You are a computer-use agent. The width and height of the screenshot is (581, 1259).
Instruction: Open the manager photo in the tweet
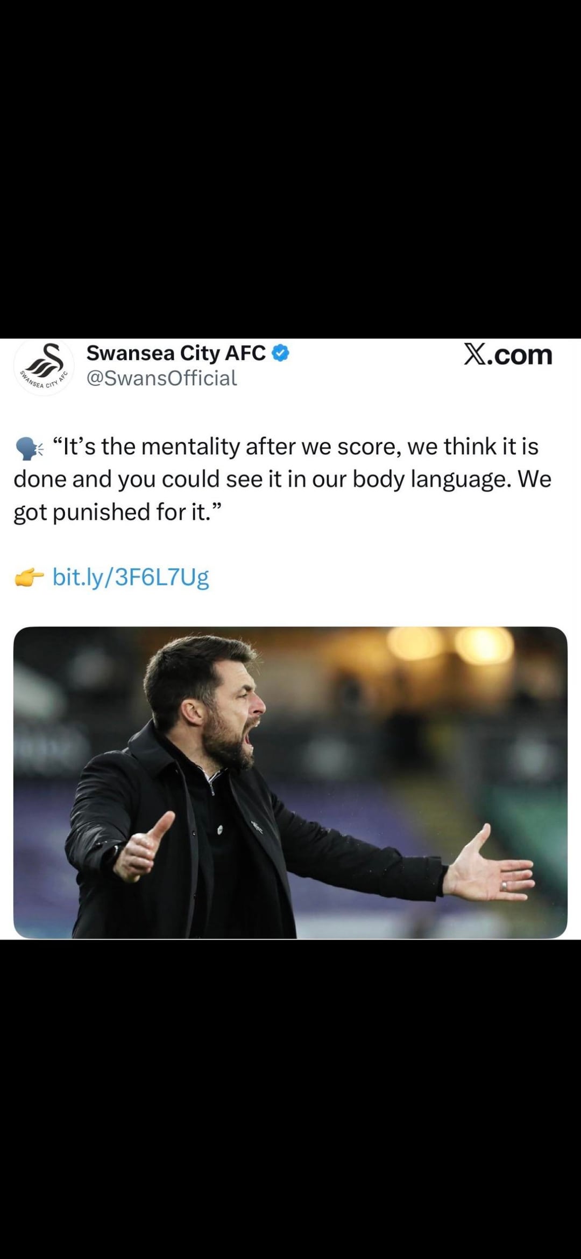click(x=290, y=782)
